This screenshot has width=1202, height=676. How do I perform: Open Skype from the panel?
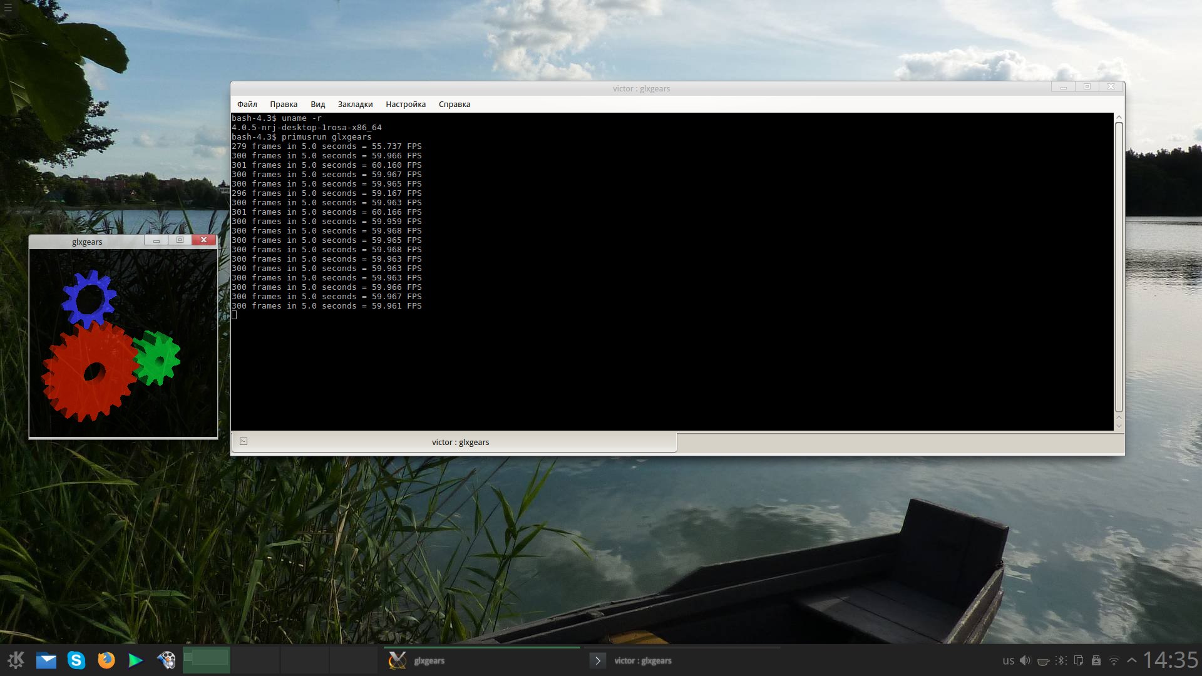[76, 660]
